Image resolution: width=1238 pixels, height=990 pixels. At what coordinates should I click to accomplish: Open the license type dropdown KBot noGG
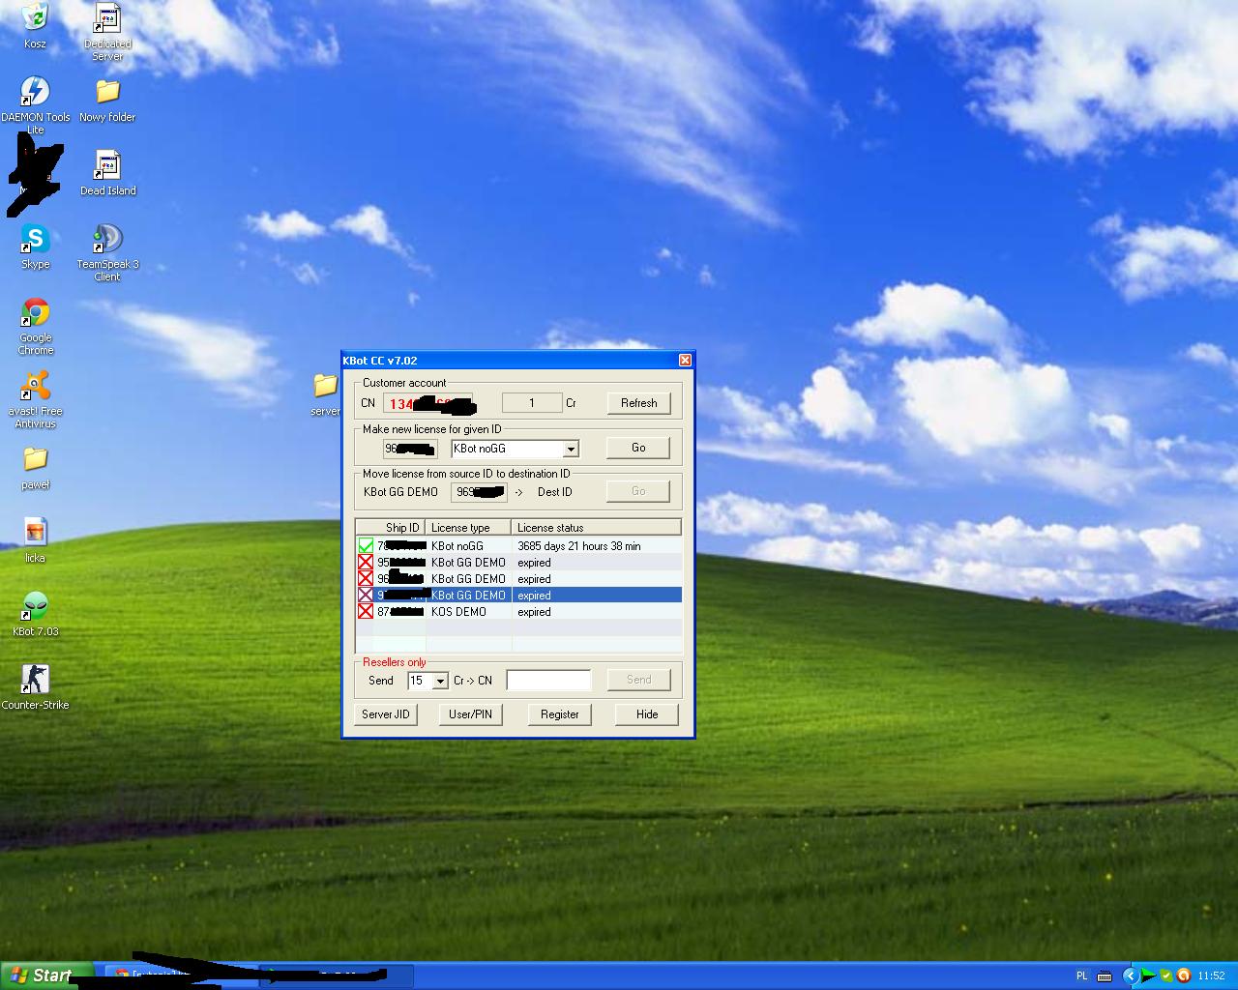point(571,449)
